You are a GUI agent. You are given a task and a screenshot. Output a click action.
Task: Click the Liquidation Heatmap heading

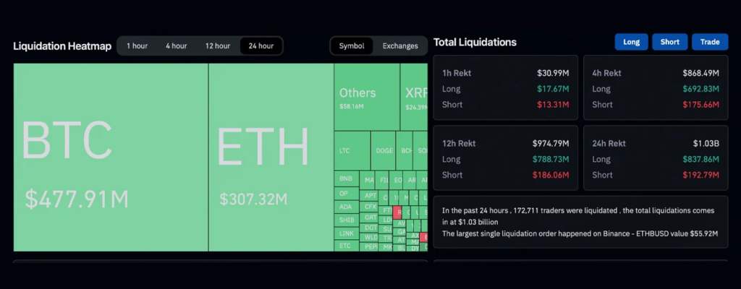[62, 46]
